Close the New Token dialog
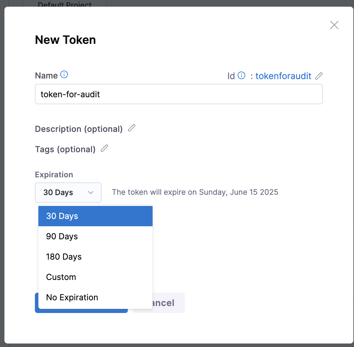Viewport: 354px width, 347px height. (x=334, y=25)
